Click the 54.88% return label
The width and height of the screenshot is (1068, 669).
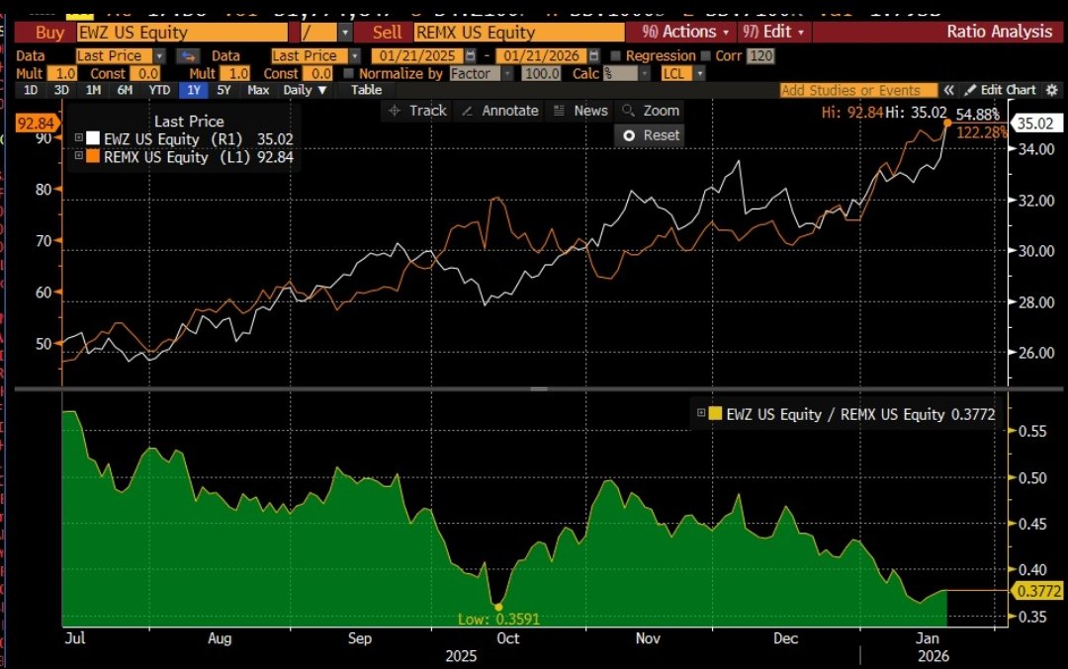click(977, 115)
